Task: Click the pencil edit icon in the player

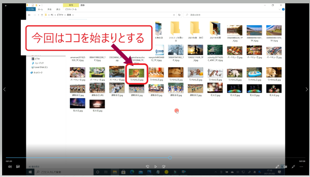Action: coord(277,167)
